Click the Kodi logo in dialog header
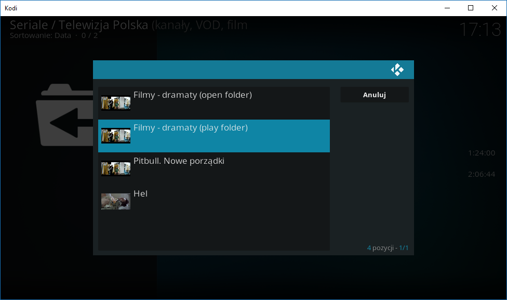Screen dimensions: 507x300 pyautogui.click(x=397, y=70)
